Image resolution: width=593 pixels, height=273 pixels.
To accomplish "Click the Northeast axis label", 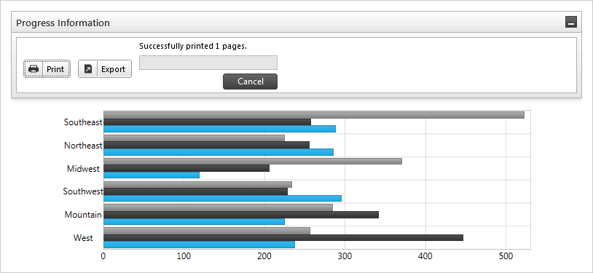I will pos(83,146).
